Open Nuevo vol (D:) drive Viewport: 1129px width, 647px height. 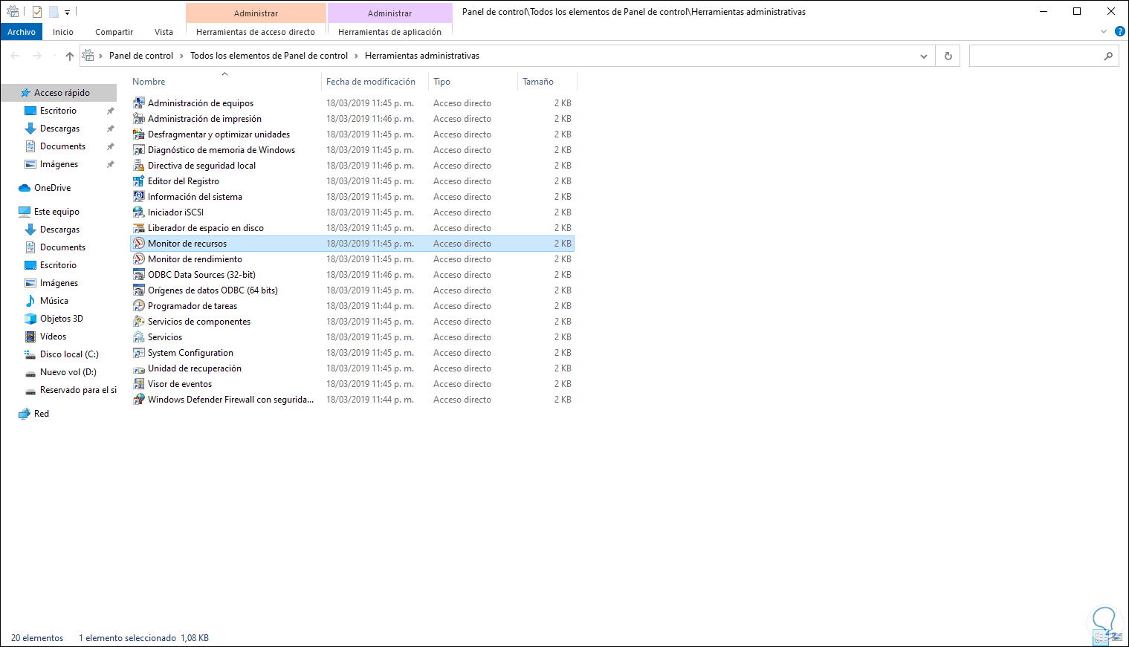(x=68, y=372)
